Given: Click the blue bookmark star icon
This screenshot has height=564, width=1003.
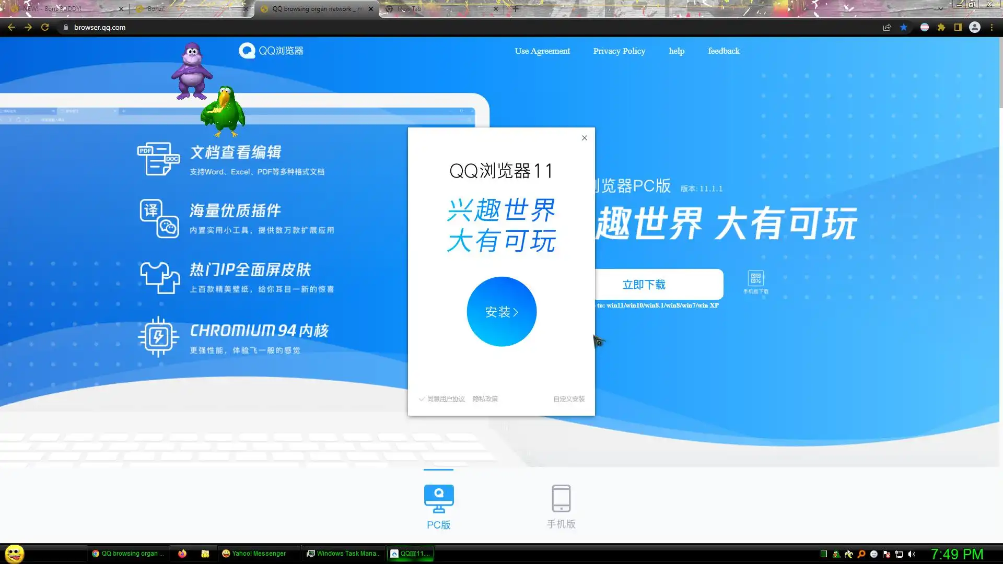Looking at the screenshot, I should point(904,28).
